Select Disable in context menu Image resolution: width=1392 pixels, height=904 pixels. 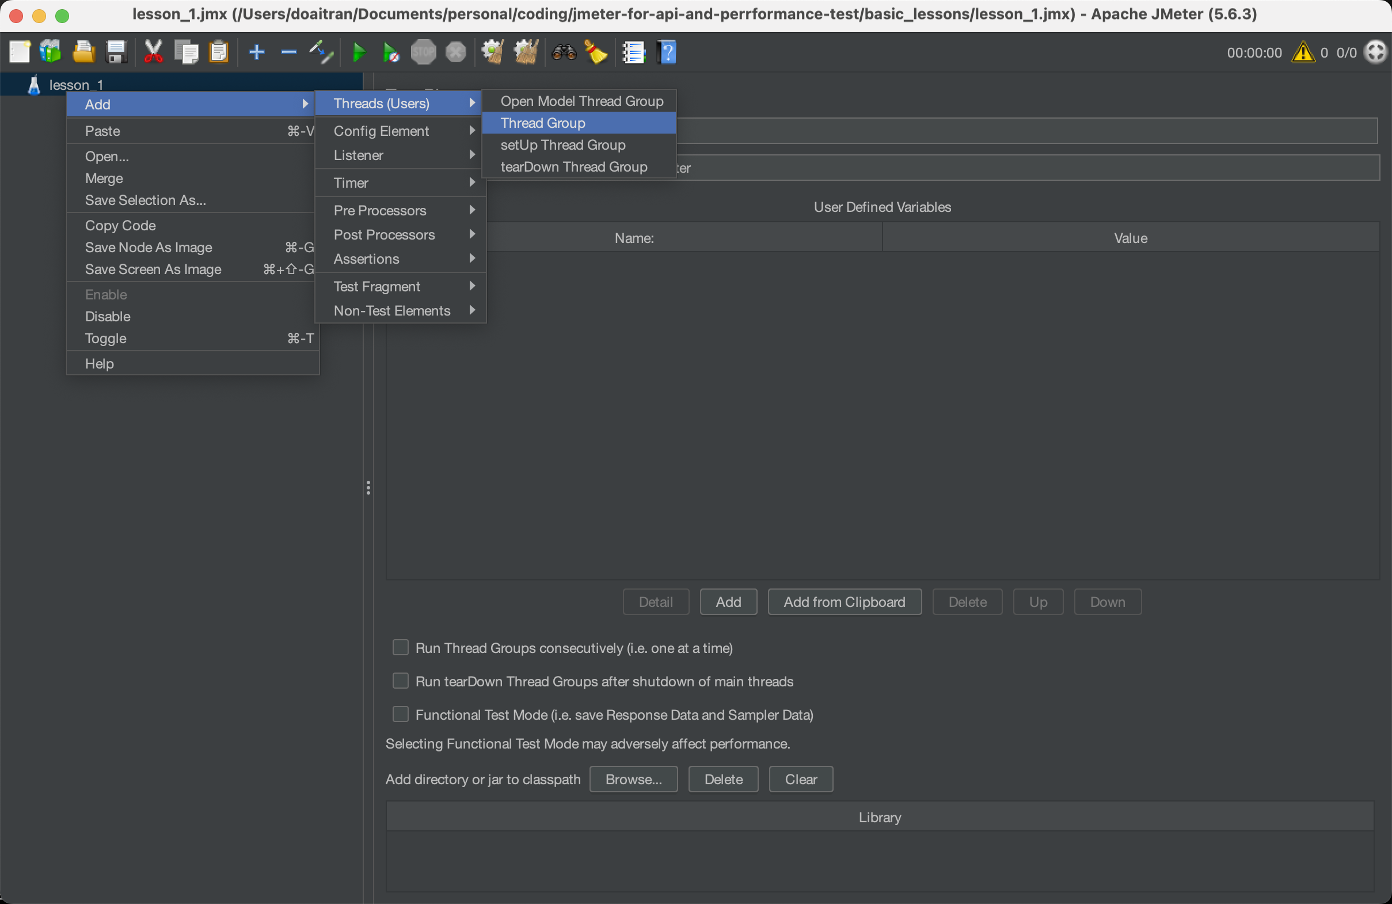point(193,316)
